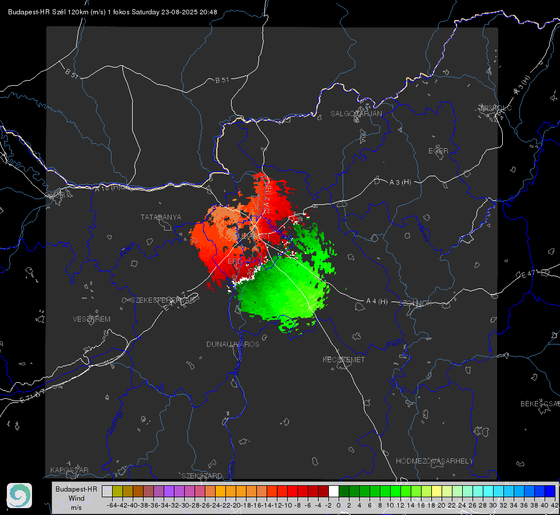Click the swirl logo icon beside the legend
The height and width of the screenshot is (515, 560).
click(19, 496)
